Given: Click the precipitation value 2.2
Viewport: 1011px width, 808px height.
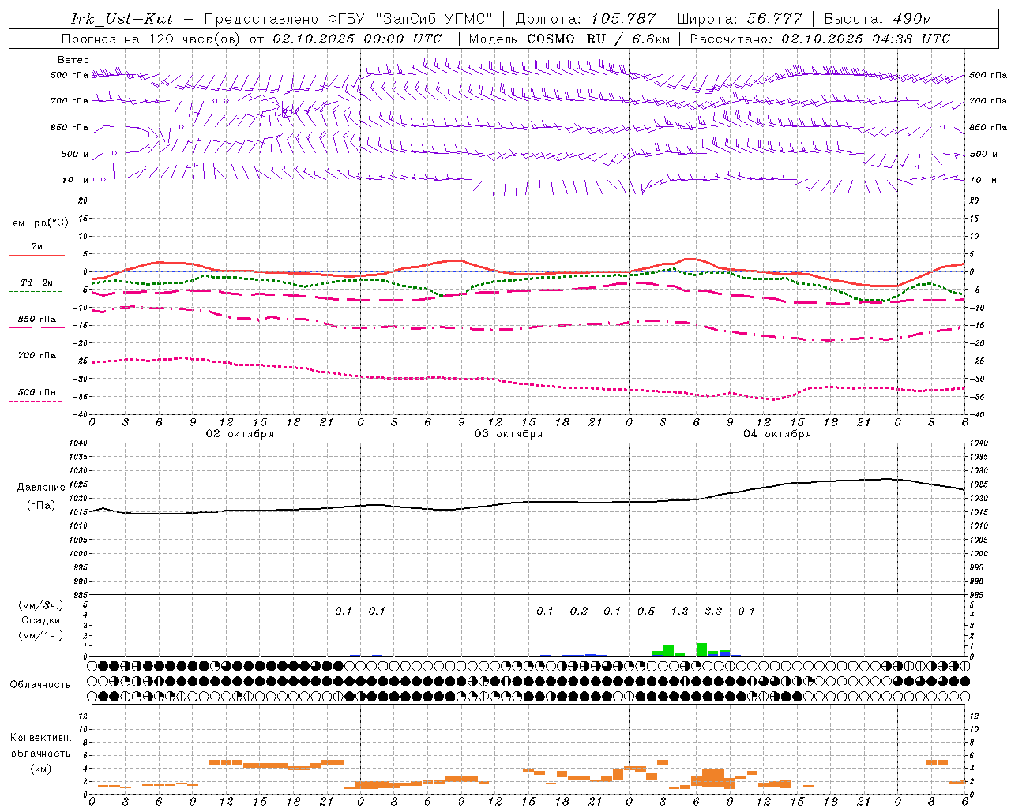Looking at the screenshot, I should click(713, 611).
